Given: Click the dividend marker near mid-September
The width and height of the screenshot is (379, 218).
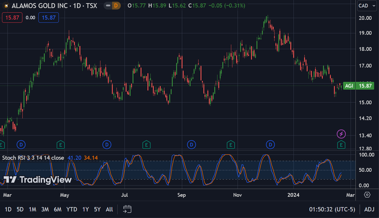Looking at the screenshot, I should click(x=191, y=144).
